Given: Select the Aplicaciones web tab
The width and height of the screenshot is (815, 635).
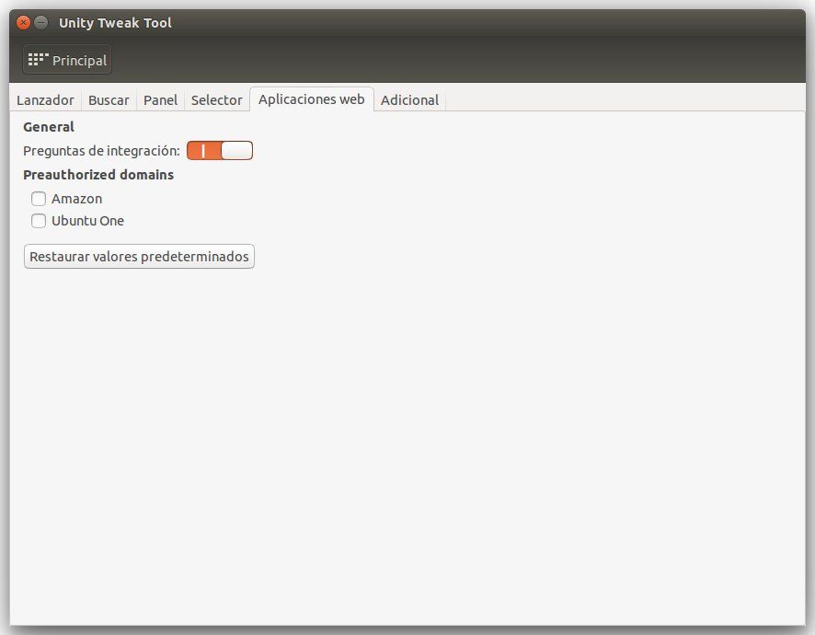Looking at the screenshot, I should point(312,99).
